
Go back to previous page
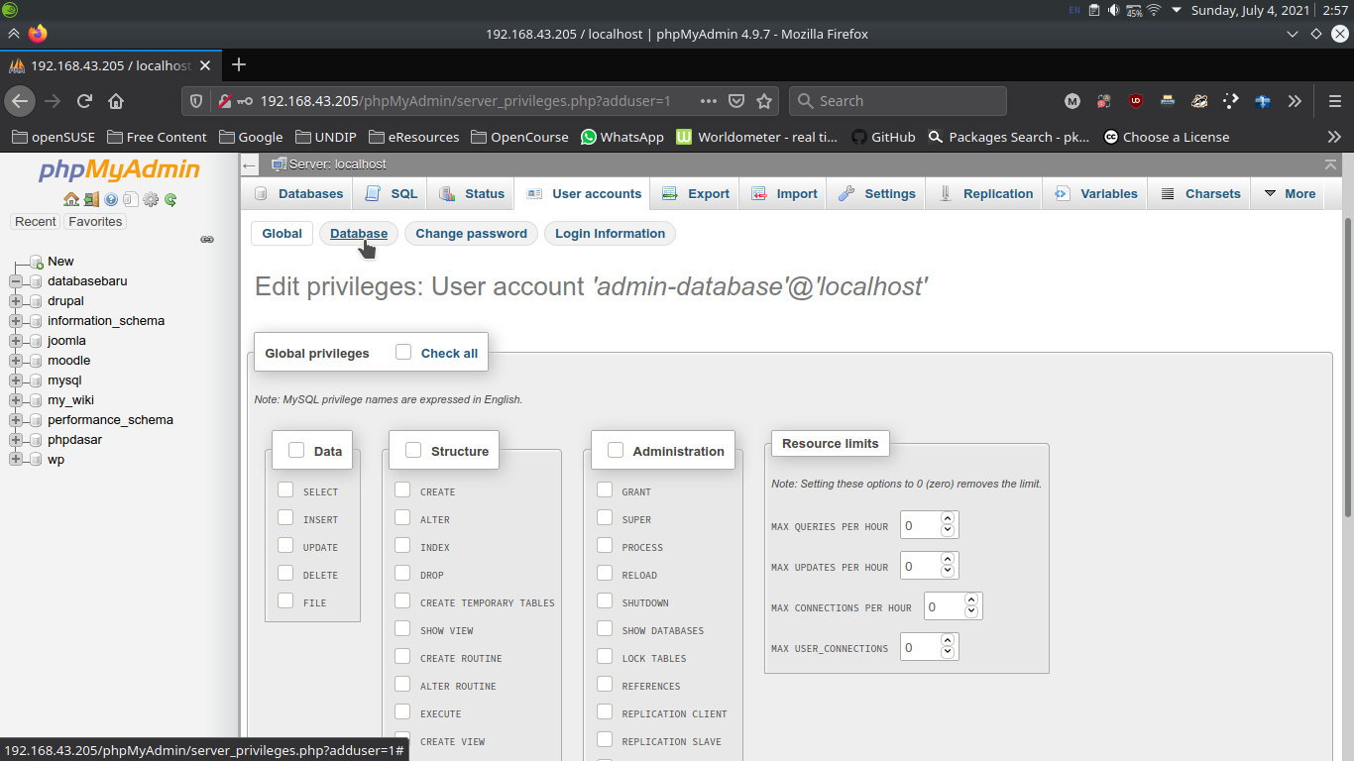click(x=20, y=101)
